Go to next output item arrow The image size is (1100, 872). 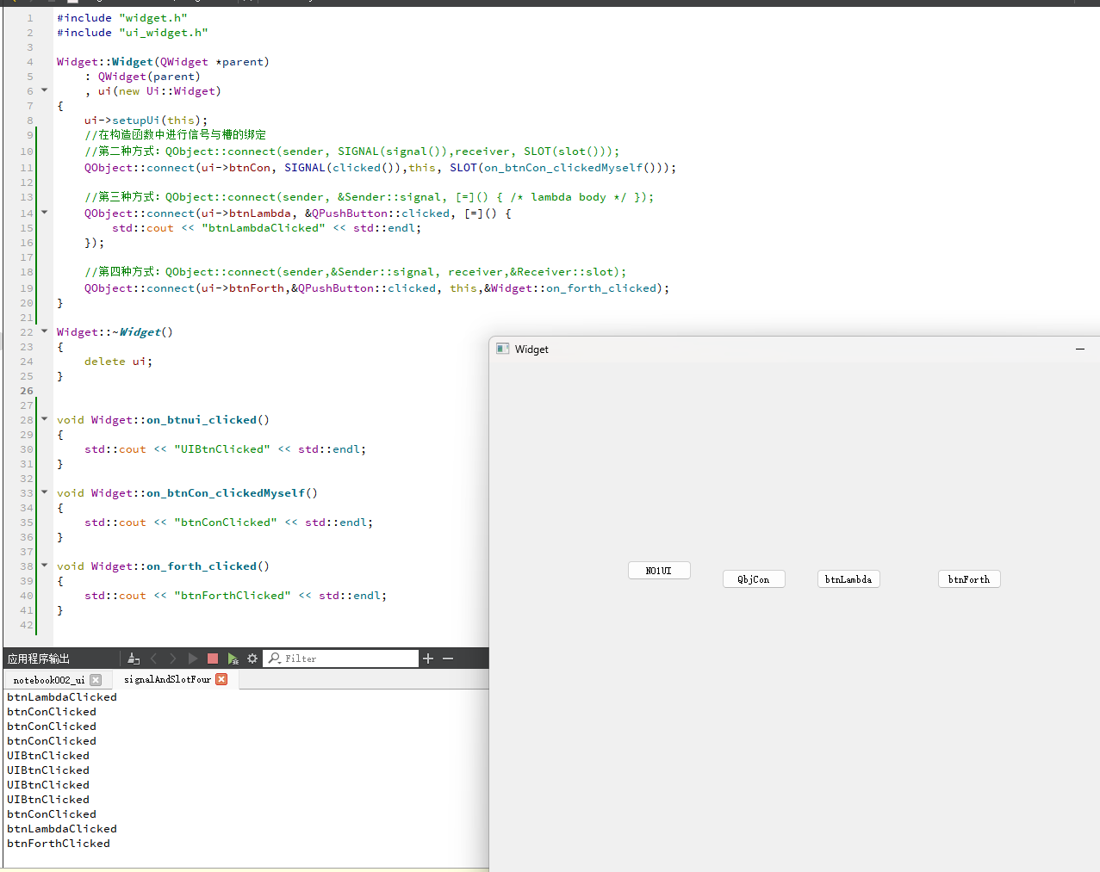[x=173, y=659]
